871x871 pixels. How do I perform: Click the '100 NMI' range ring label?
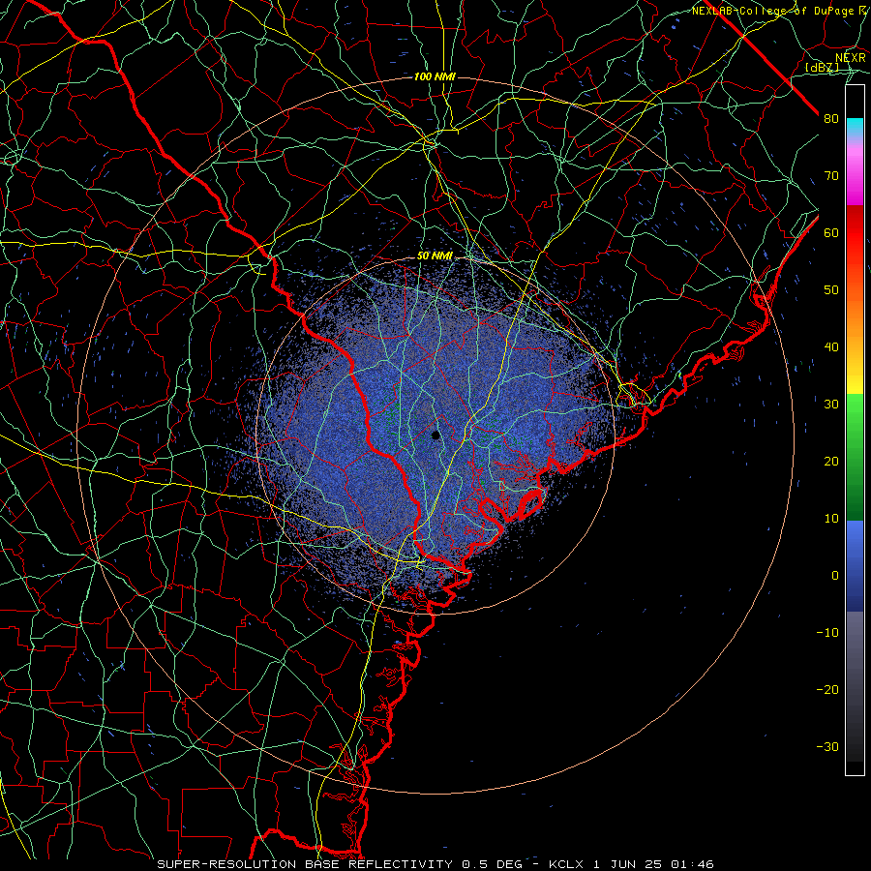435,76
